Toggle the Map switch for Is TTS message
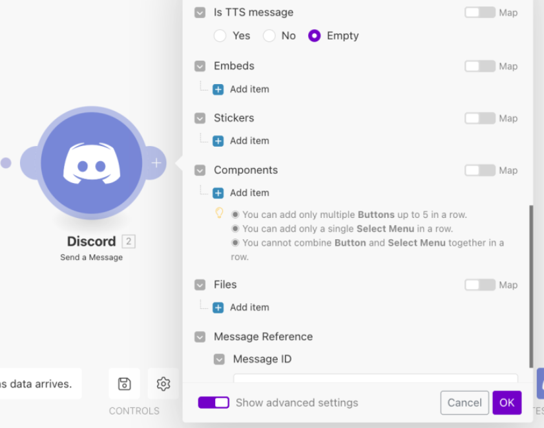The image size is (544, 428). pyautogui.click(x=480, y=12)
